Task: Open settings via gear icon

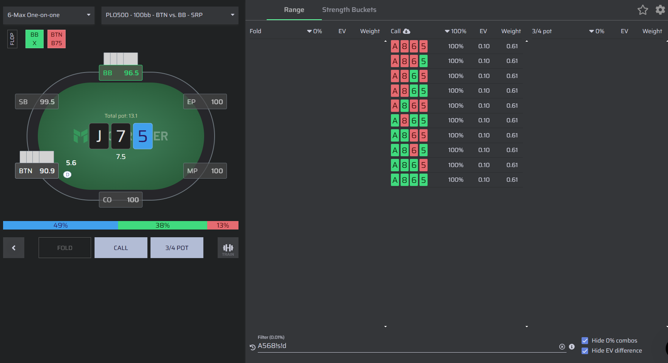Action: click(x=660, y=10)
